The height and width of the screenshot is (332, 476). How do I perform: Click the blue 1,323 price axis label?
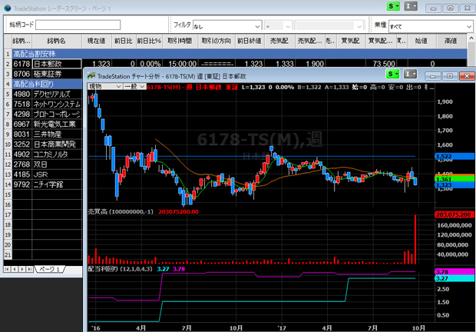click(x=455, y=185)
